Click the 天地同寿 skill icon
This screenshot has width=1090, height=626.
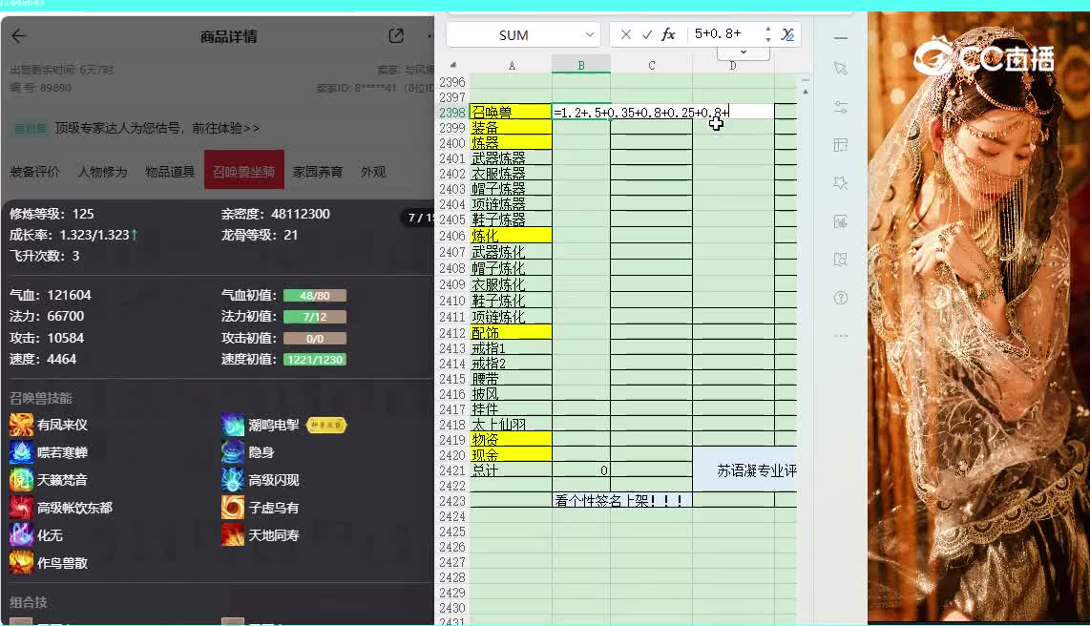[x=233, y=535]
